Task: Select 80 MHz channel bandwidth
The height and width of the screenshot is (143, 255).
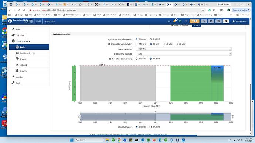Action: 150,44
